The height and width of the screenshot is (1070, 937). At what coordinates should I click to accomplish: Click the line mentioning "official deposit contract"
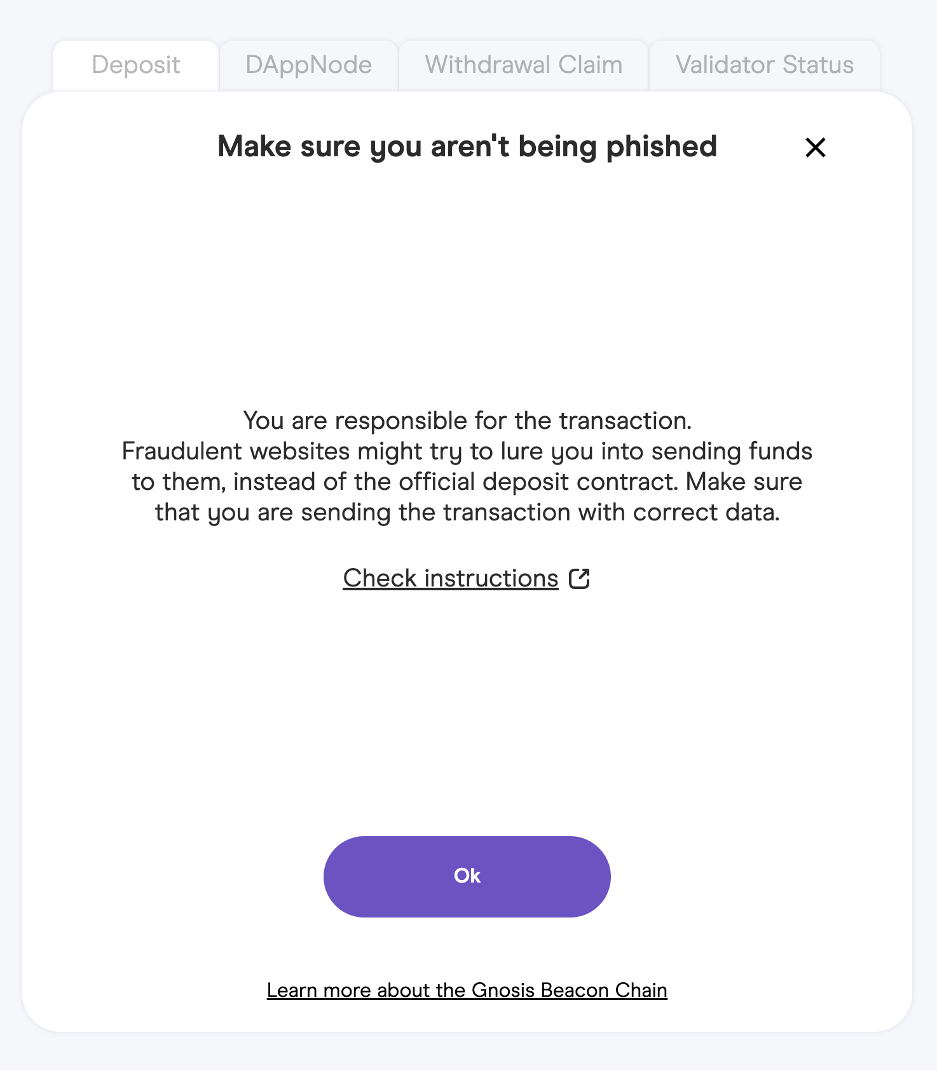pos(467,482)
